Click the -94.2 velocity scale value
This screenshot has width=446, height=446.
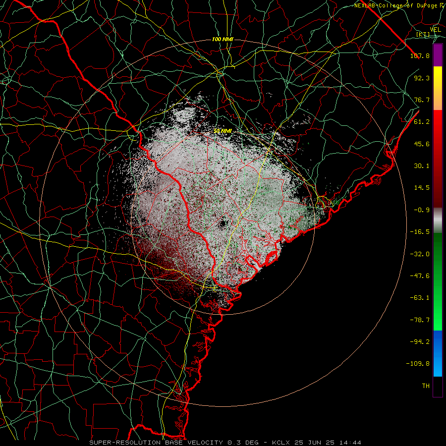[420, 342]
